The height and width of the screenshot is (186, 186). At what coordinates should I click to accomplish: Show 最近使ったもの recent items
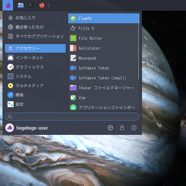pos(35,27)
